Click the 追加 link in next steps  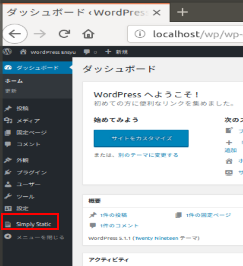(x=231, y=150)
